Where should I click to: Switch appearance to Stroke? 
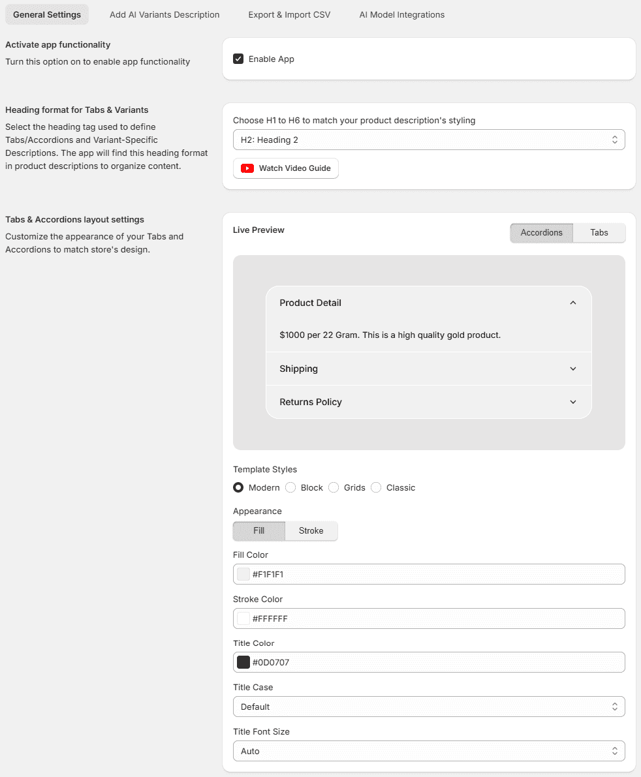311,530
